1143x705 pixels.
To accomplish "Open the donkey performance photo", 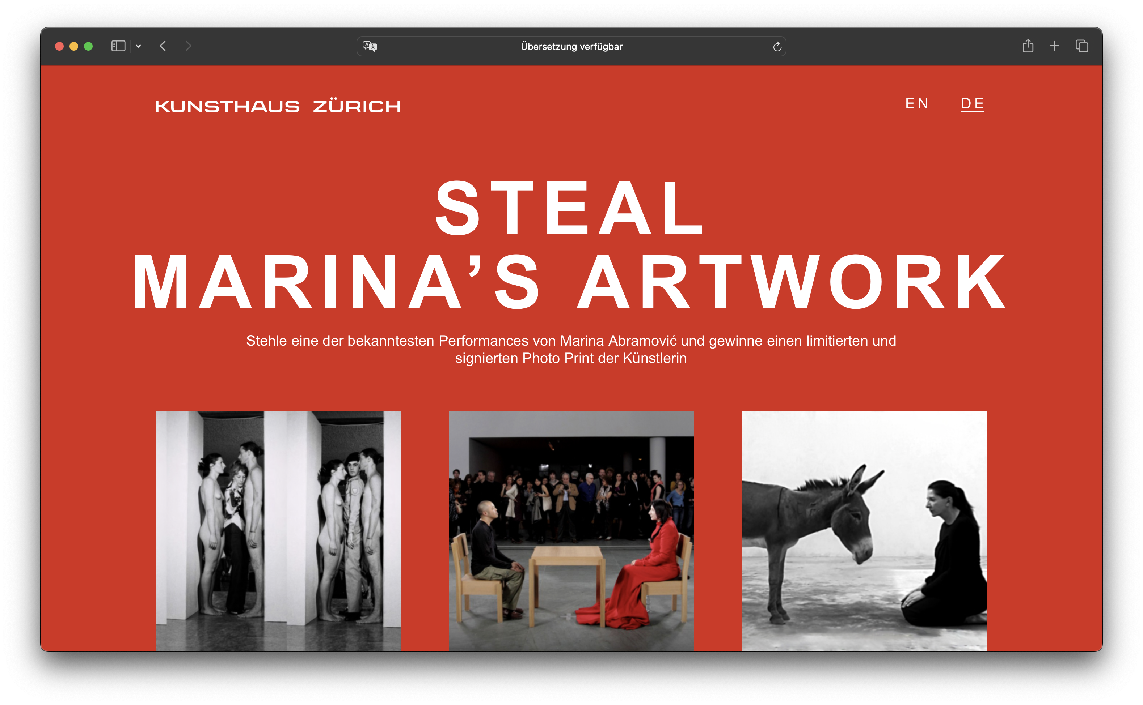I will tap(864, 531).
